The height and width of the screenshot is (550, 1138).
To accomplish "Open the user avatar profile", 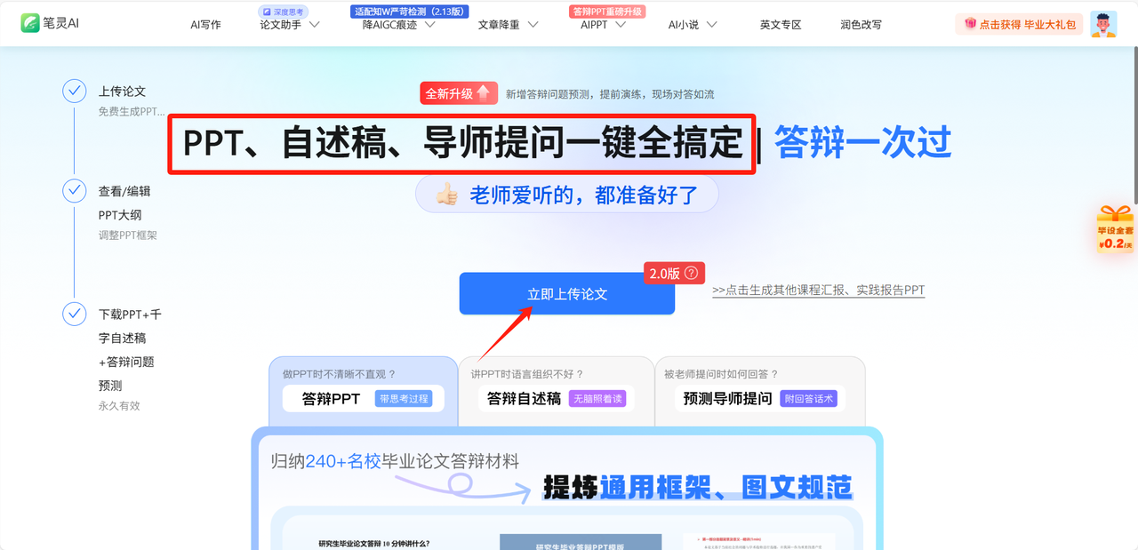I will (x=1103, y=24).
